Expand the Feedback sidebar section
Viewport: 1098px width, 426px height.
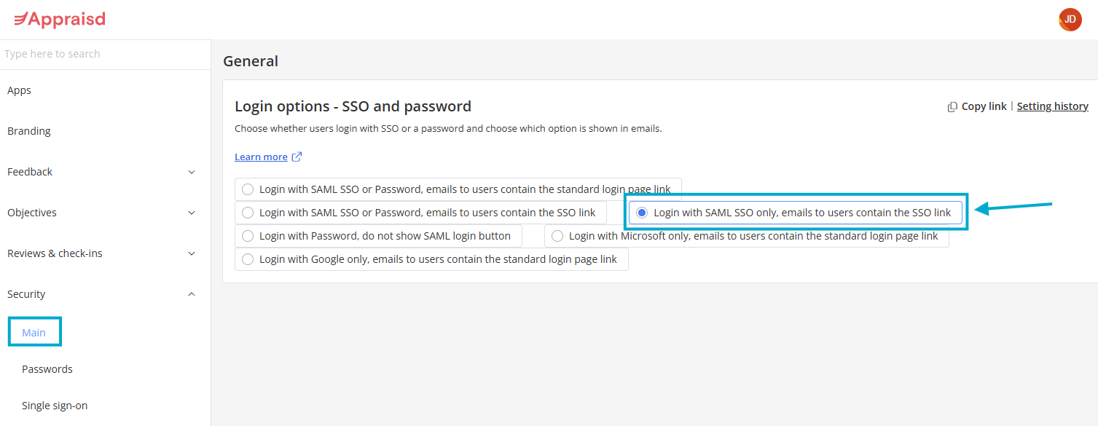pos(192,172)
